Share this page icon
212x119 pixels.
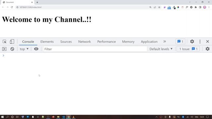pos(155,7)
